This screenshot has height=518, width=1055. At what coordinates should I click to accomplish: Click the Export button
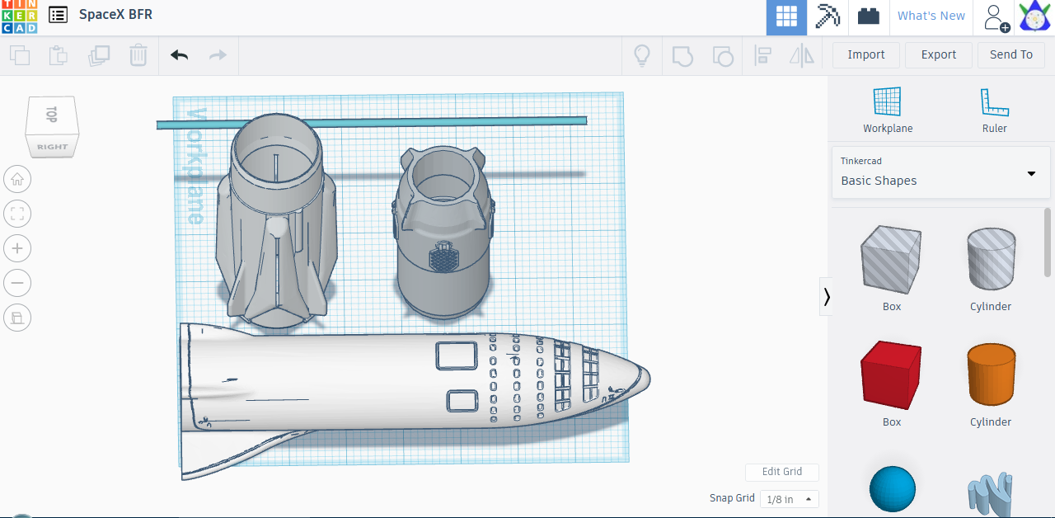tap(938, 54)
